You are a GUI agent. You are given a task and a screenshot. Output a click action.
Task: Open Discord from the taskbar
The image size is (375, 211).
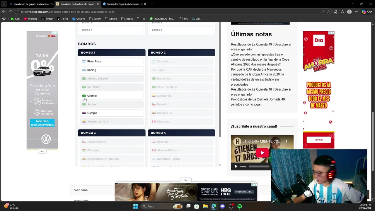pos(222,206)
